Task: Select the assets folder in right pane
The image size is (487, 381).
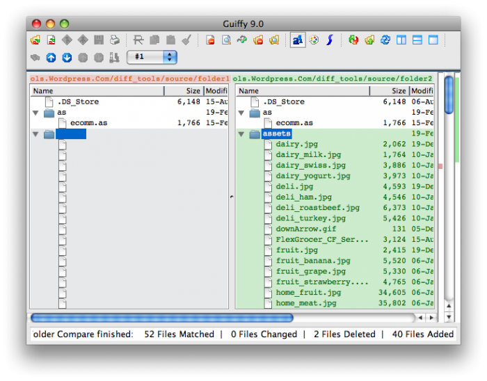Action: pos(335,133)
